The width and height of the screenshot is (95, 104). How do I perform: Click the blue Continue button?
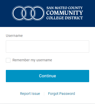coord(47,76)
